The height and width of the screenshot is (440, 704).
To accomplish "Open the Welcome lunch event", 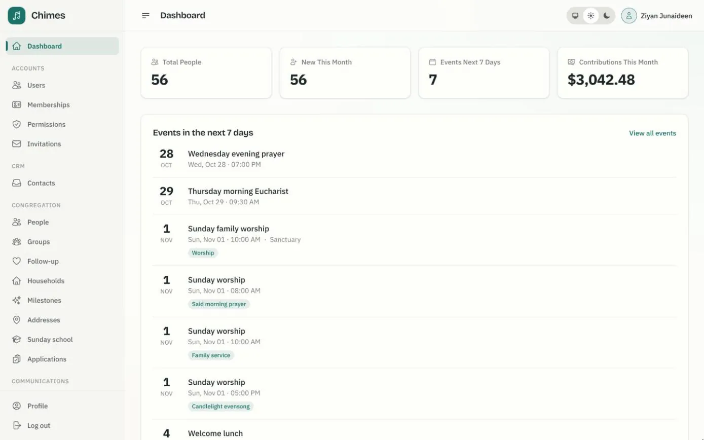I will [215, 433].
